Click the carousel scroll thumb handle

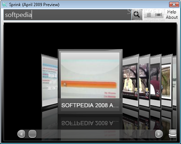tap(32, 134)
